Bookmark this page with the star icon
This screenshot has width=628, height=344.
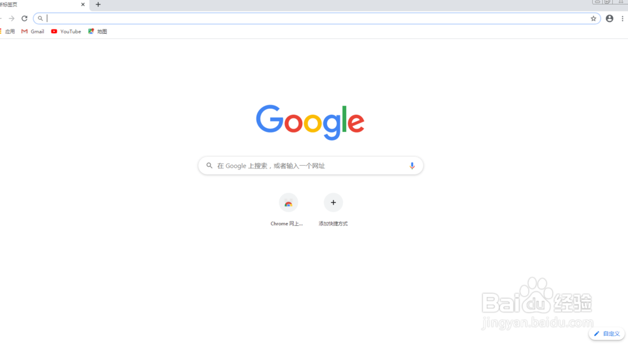click(593, 18)
